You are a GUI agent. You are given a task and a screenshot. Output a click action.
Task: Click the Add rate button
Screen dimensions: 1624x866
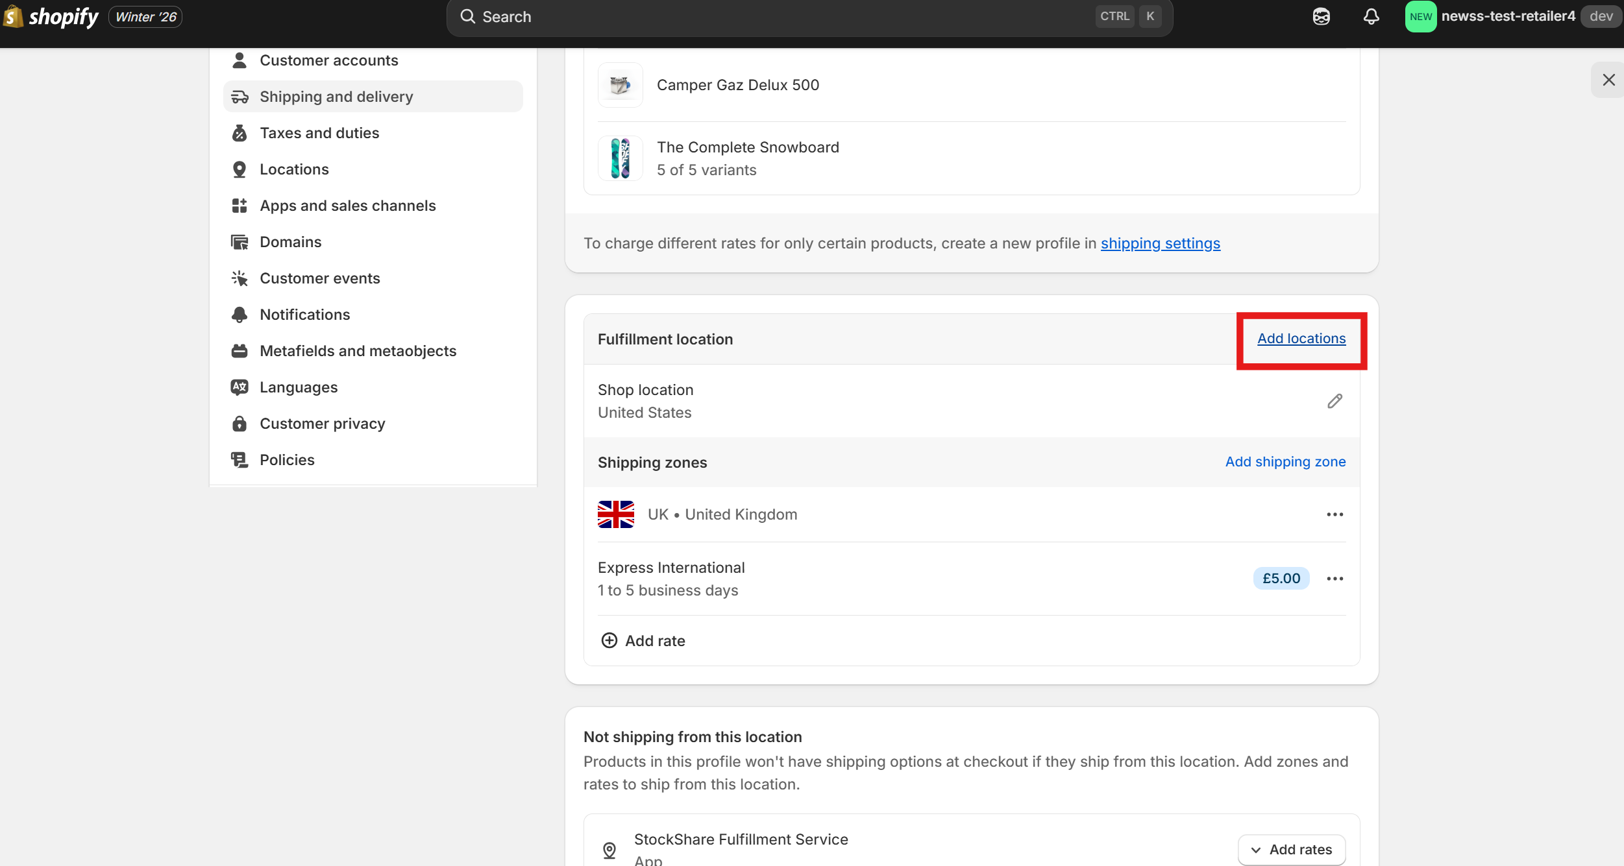click(x=643, y=641)
